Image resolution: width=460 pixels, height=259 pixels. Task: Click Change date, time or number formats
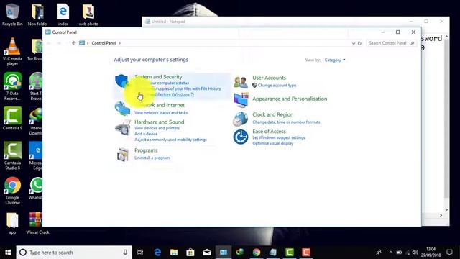tap(286, 122)
